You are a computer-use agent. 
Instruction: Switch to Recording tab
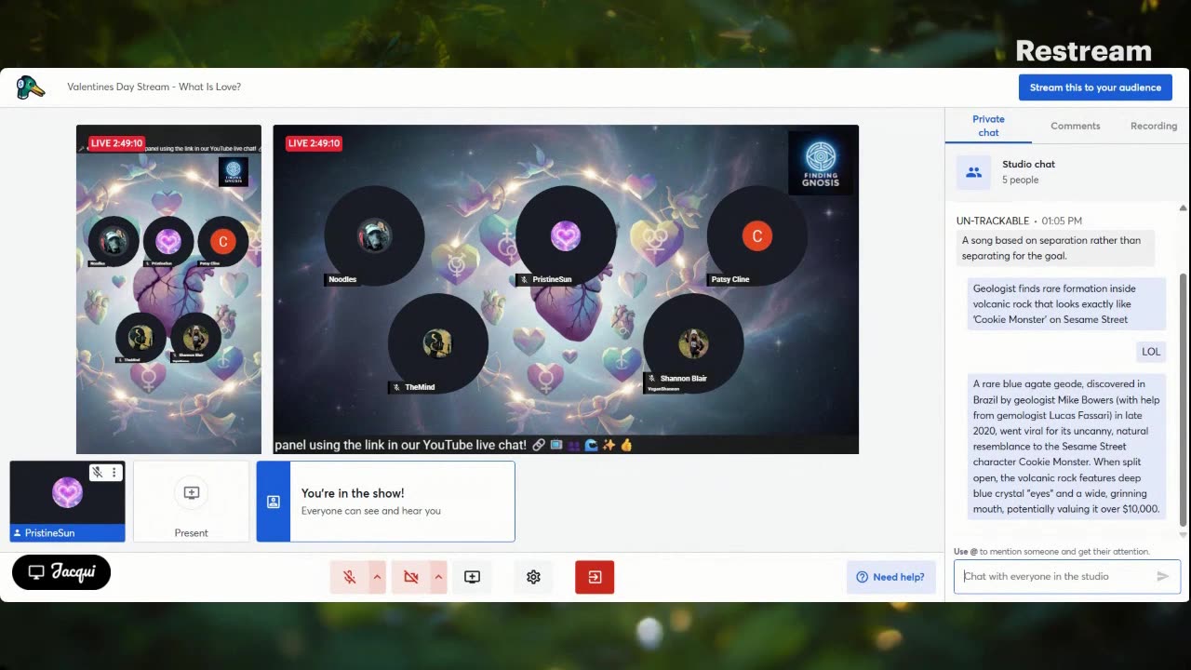(1154, 126)
